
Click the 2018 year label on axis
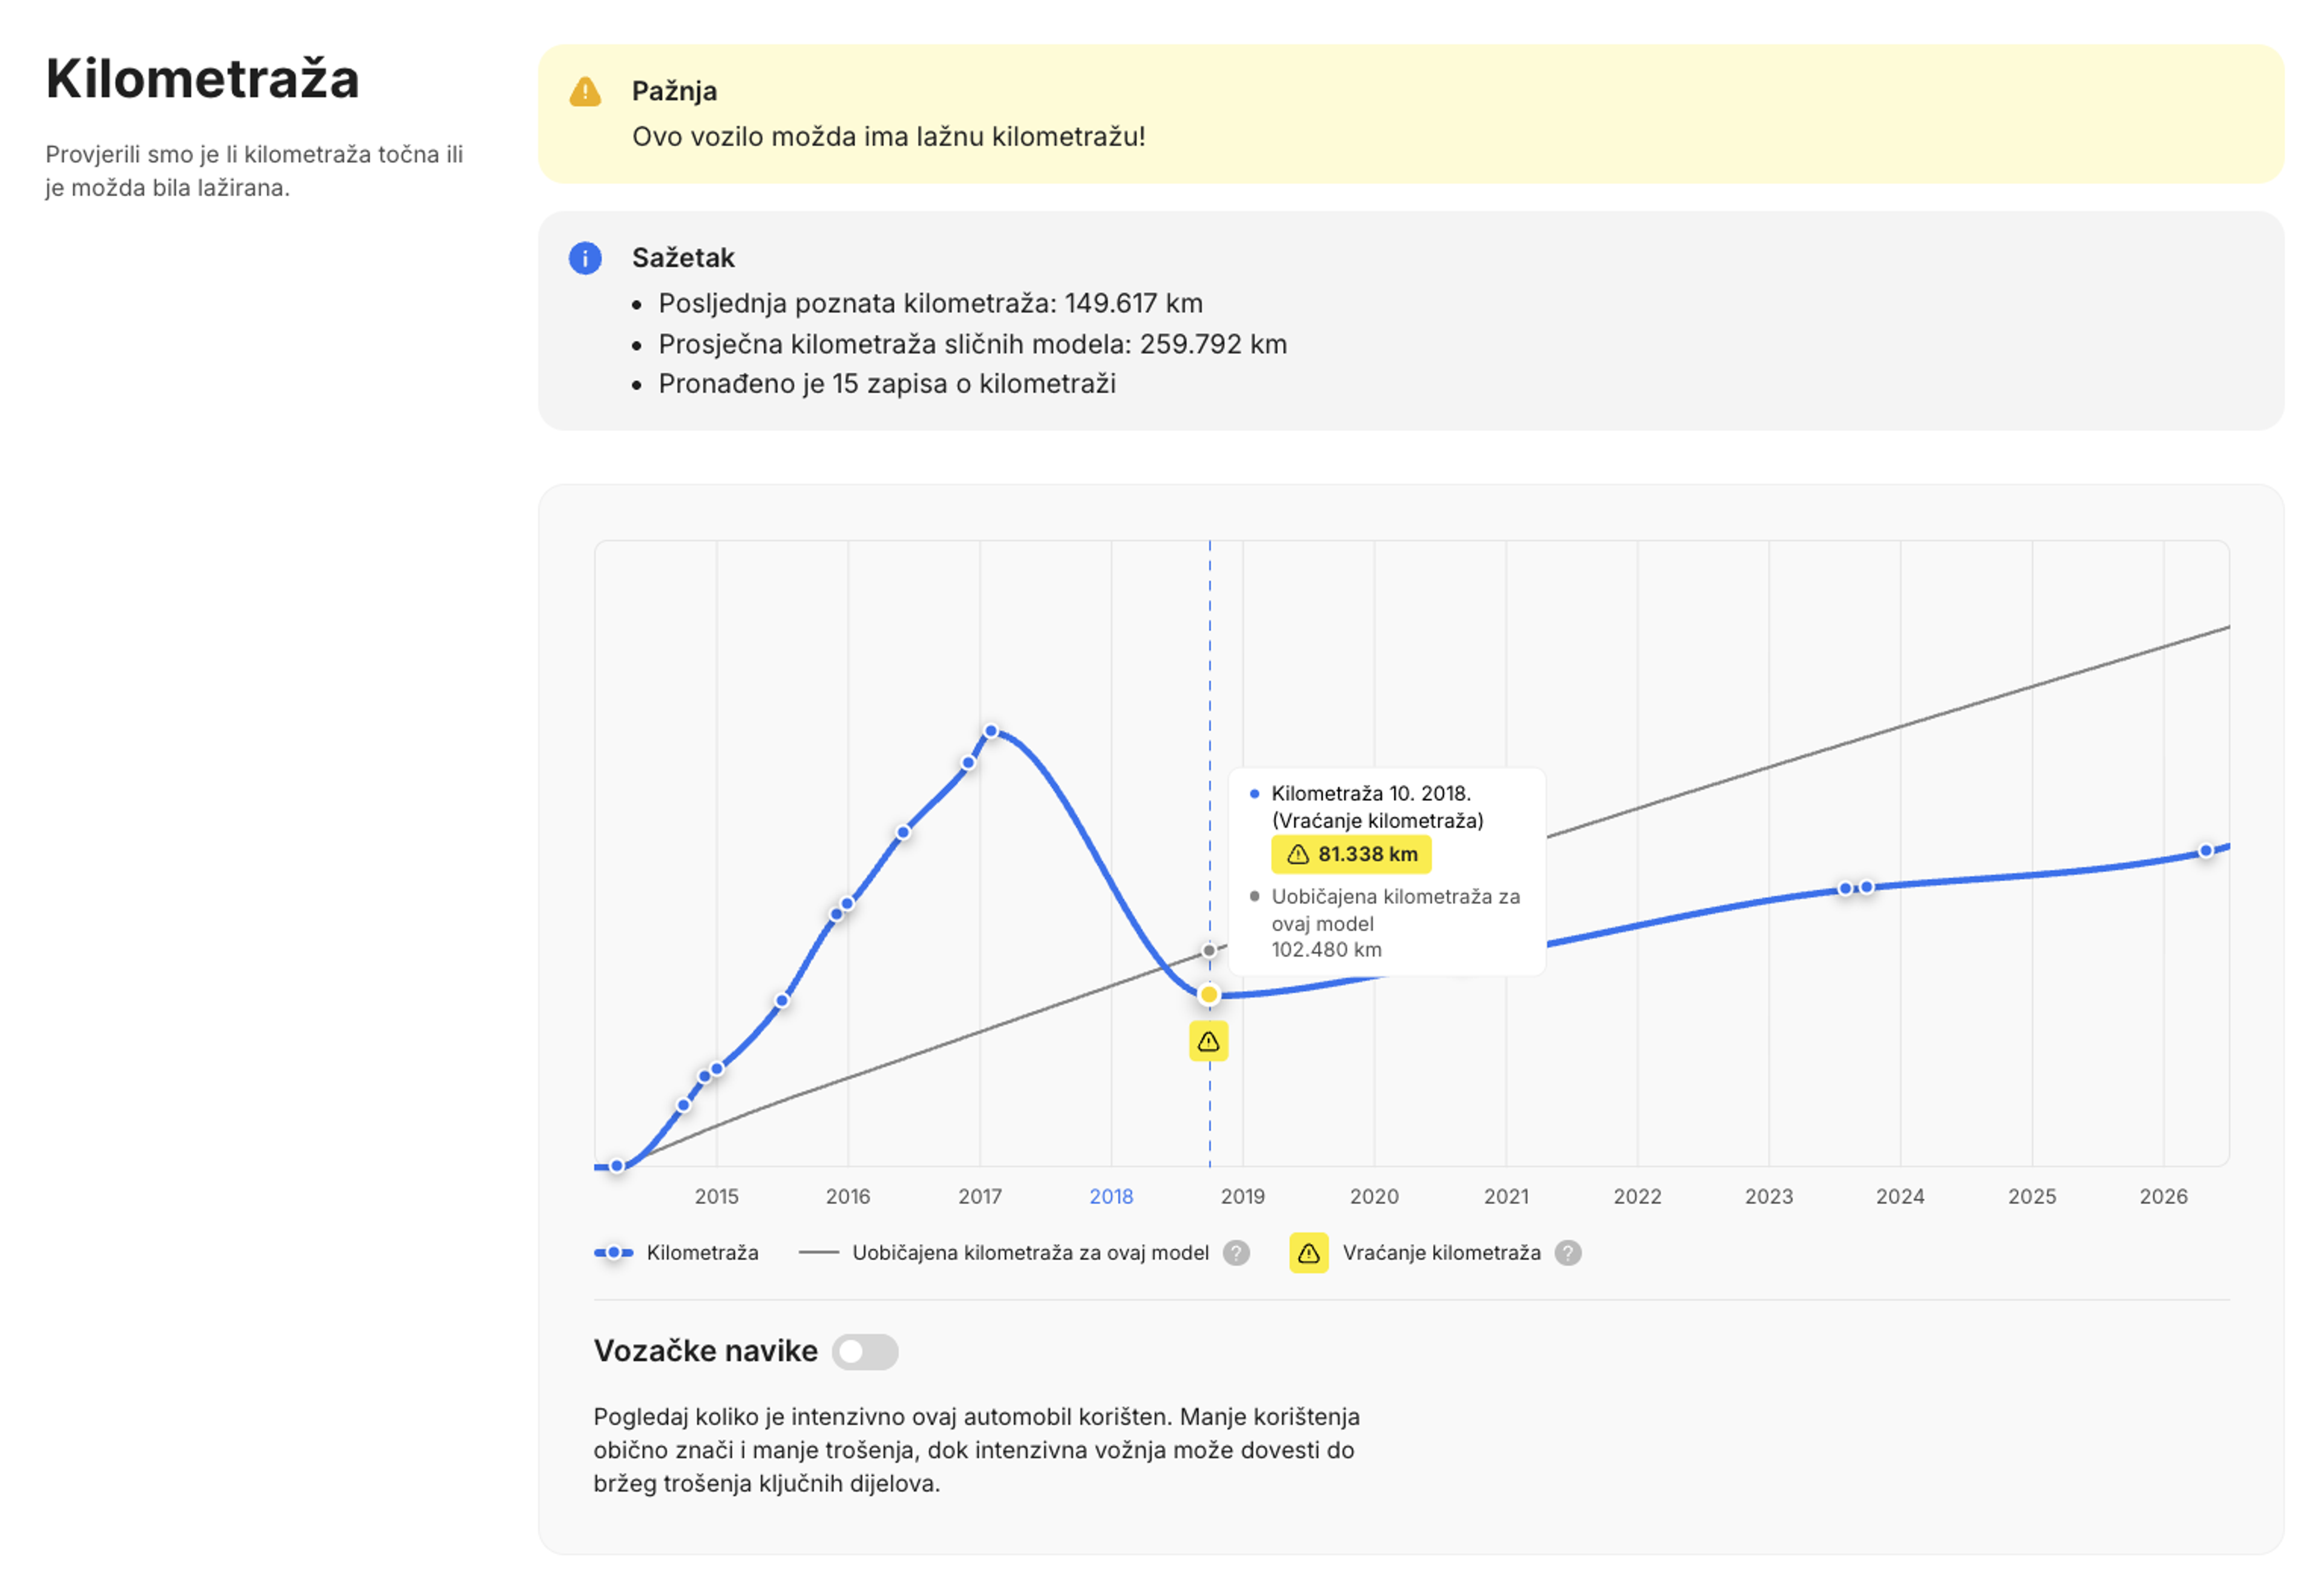(1111, 1197)
